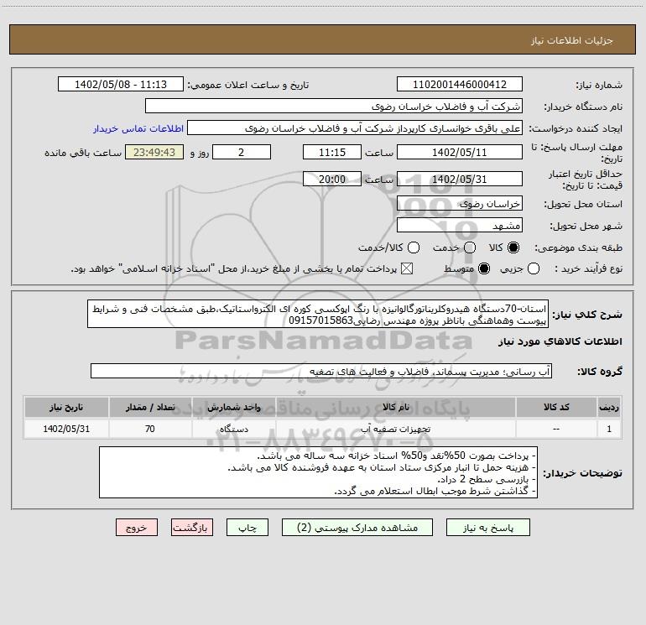Click the واحد شمارش column header
The image size is (646, 625).
click(233, 407)
